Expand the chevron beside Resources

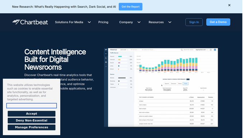click(170, 22)
